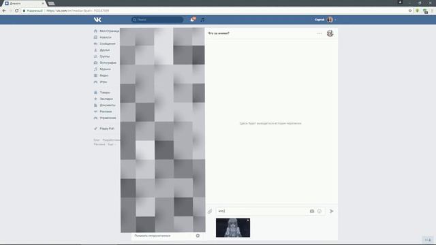This screenshot has width=436, height=245.
Task: Open the emoji smiley picker
Action: 320,211
